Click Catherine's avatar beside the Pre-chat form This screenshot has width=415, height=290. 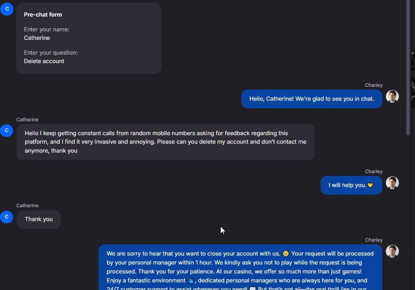pos(7,9)
